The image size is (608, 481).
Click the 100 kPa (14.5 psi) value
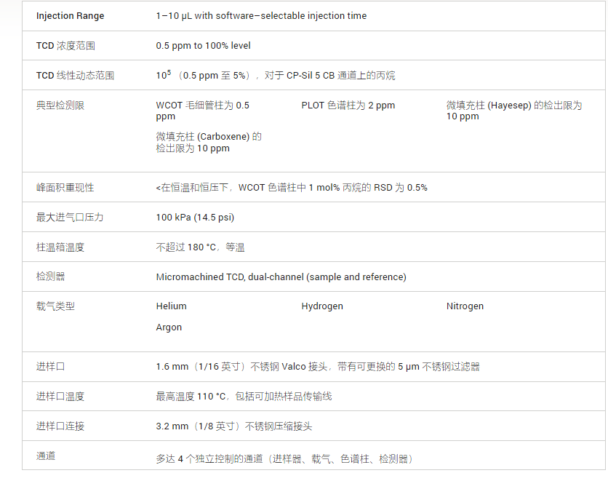195,218
